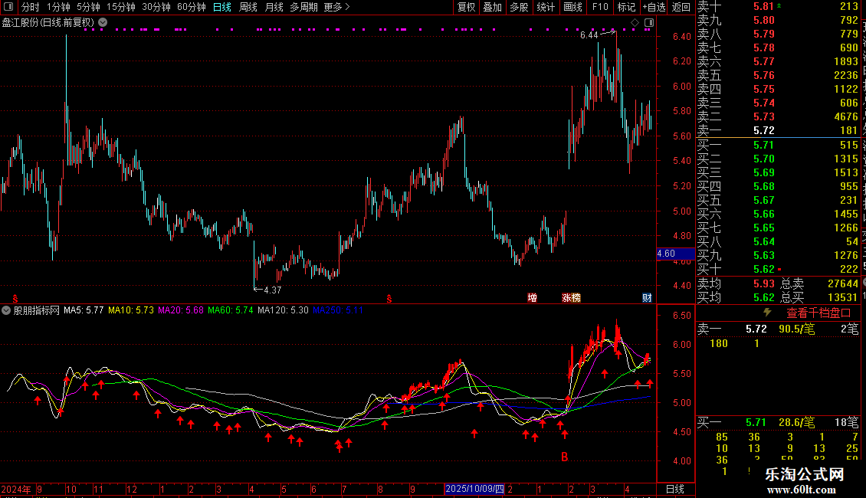Select the 60分钟 period tab

[191, 7]
